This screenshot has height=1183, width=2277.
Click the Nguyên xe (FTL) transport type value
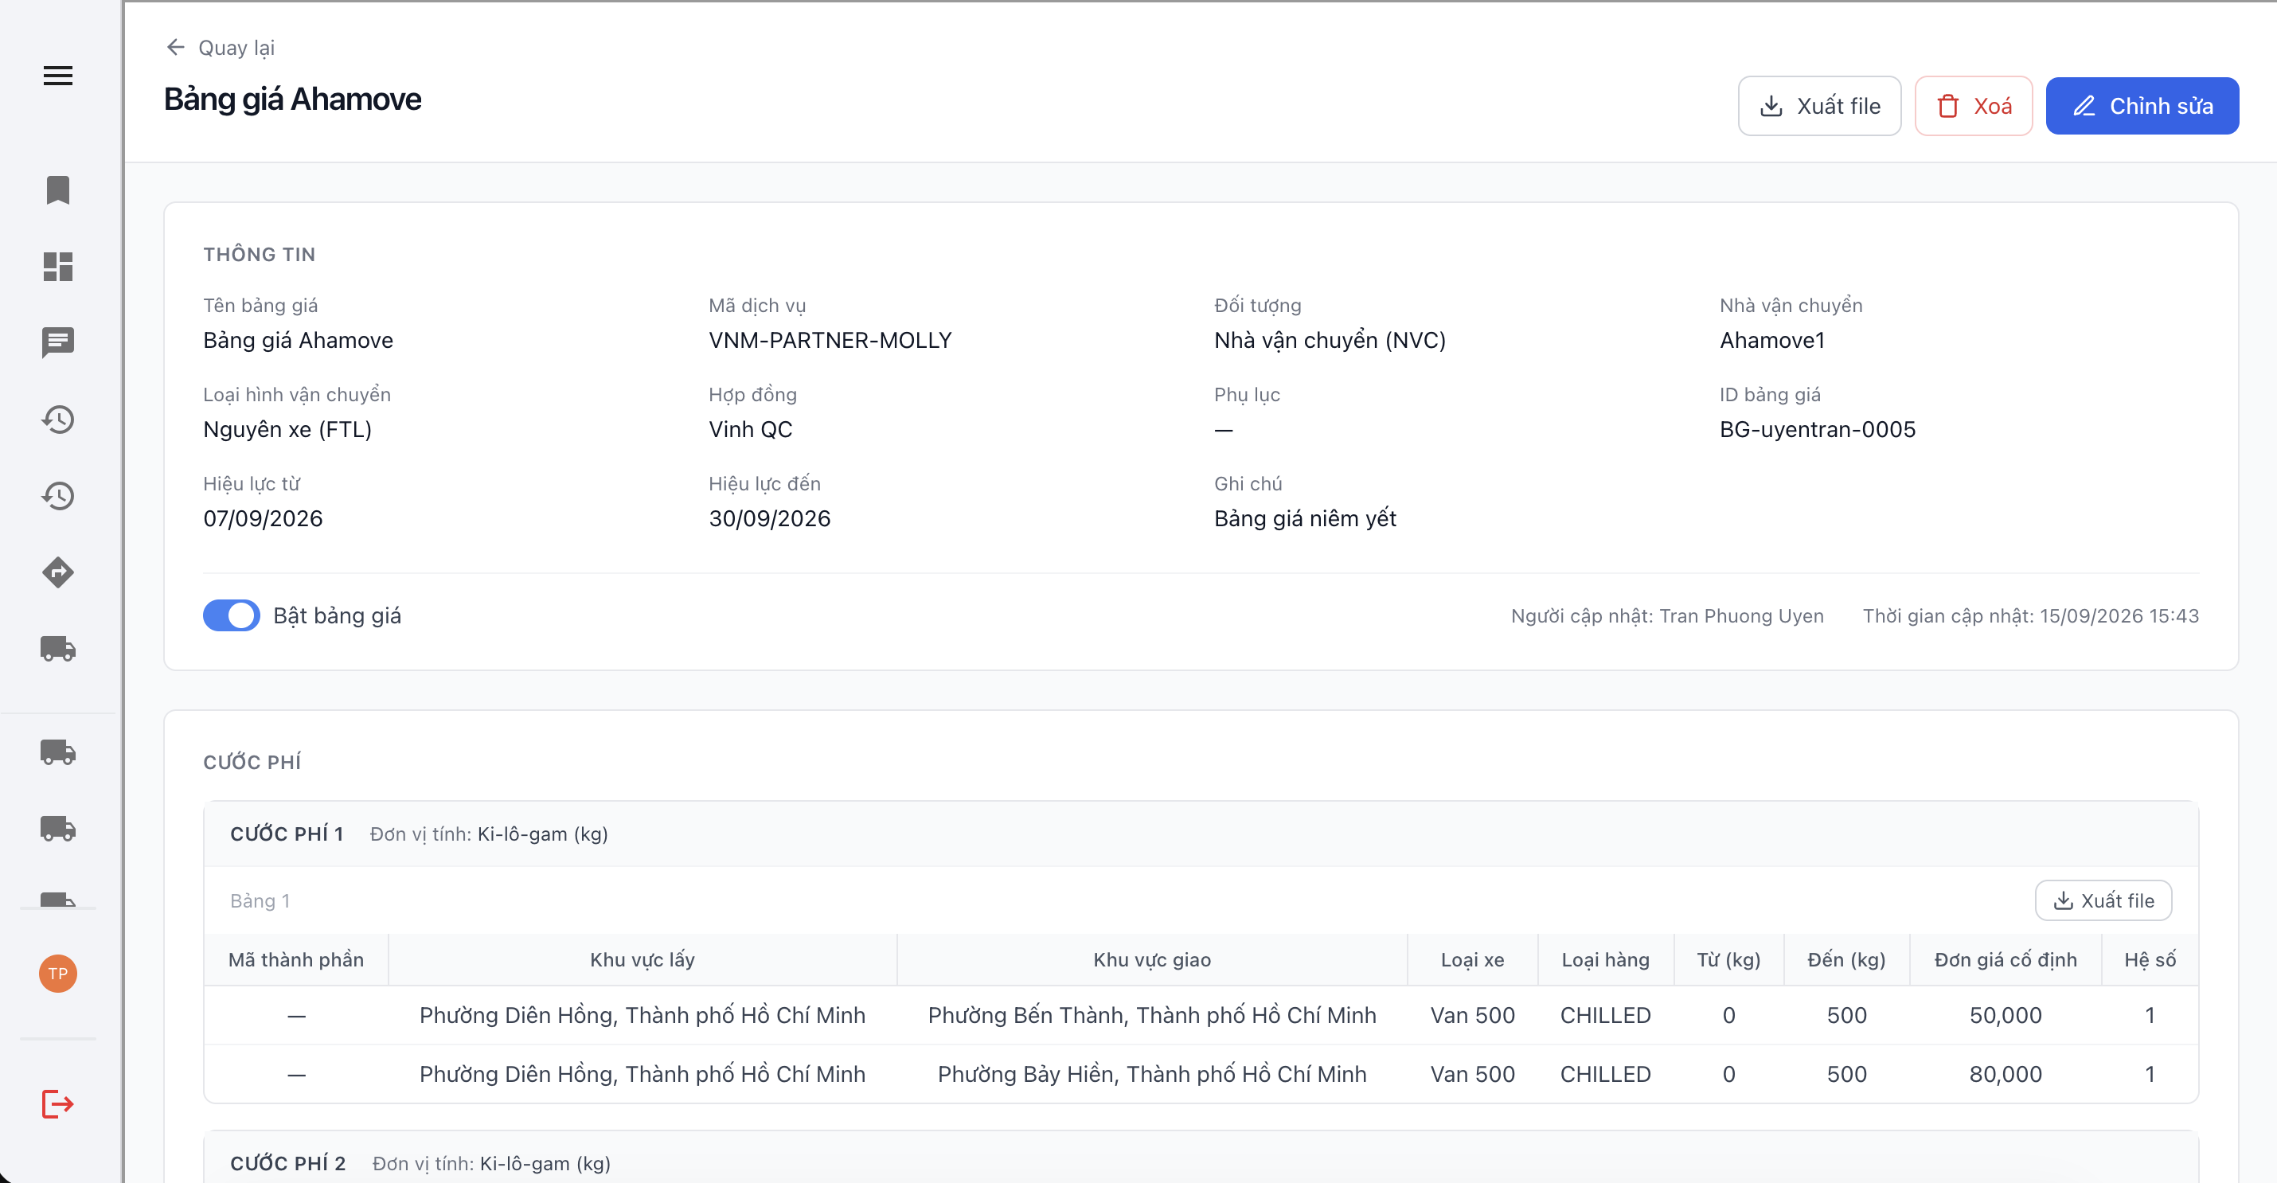[x=287, y=430]
